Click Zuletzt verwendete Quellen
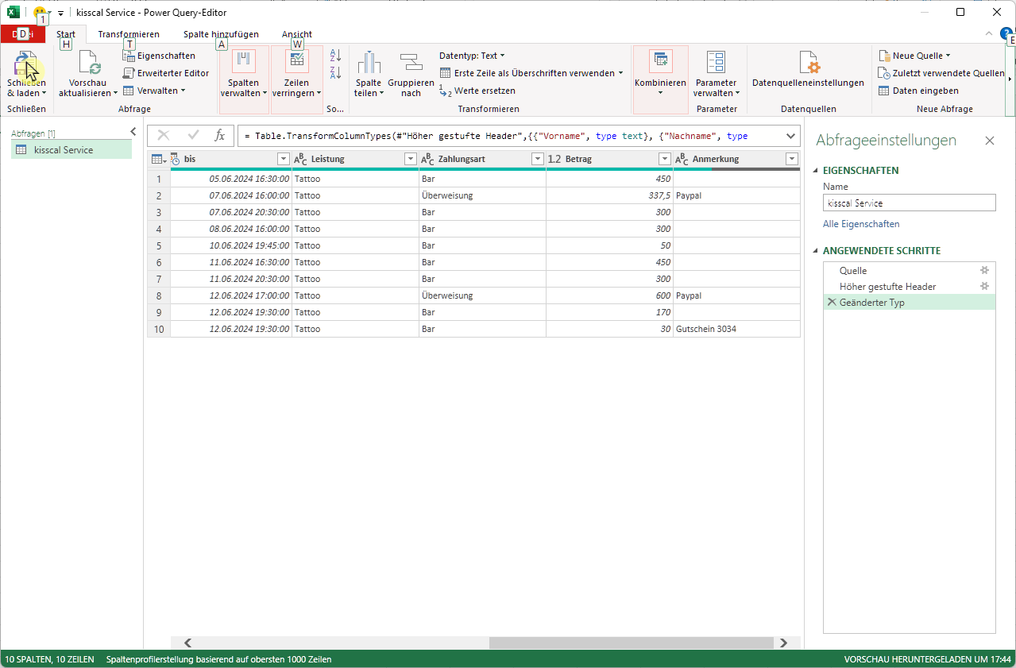Screen dimensions: 1016x668 tap(941, 73)
